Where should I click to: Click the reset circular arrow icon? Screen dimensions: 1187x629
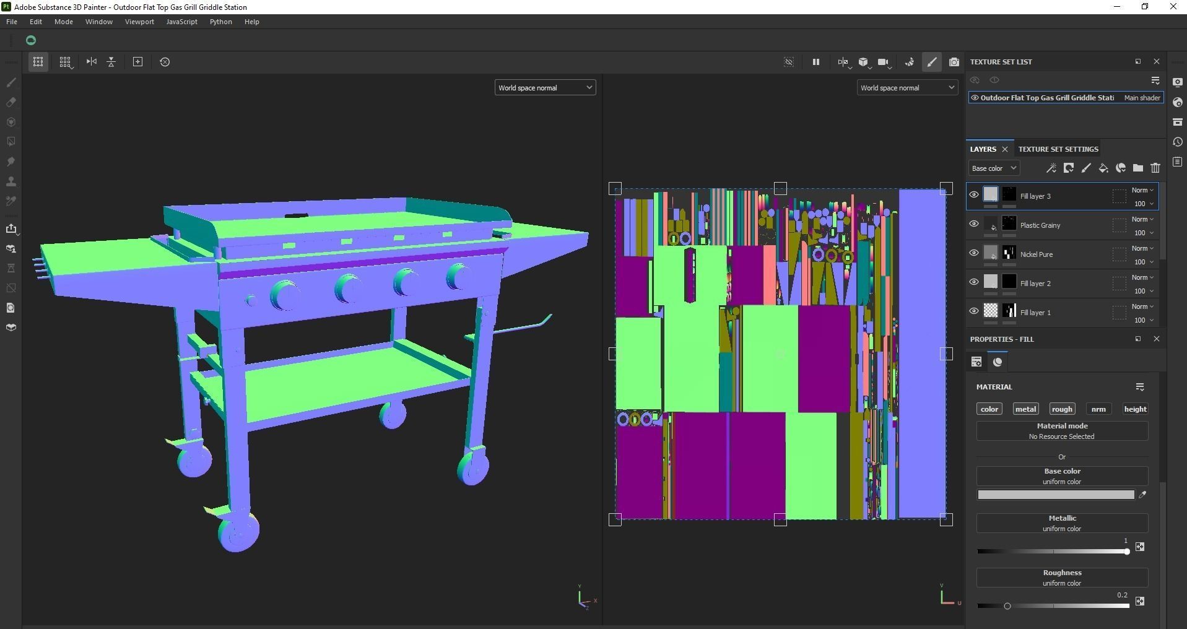pyautogui.click(x=165, y=62)
